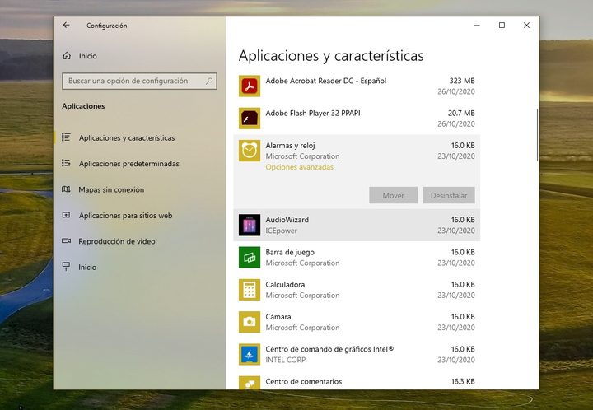Select Reproducción de video settings
The image size is (593, 410).
pyautogui.click(x=139, y=241)
